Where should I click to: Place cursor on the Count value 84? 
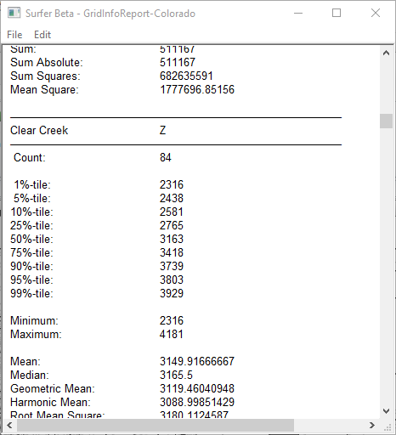coord(166,157)
